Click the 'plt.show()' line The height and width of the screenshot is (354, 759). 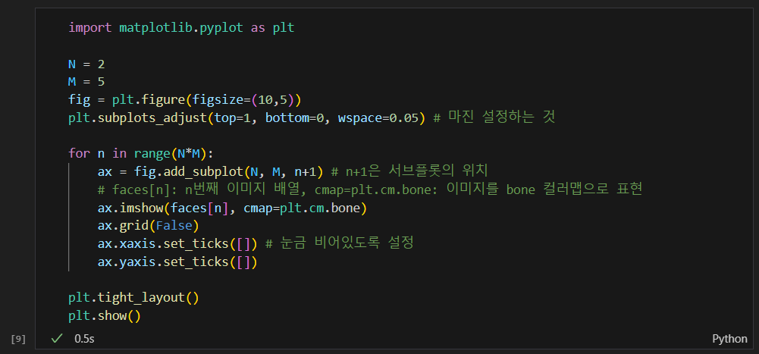(105, 316)
